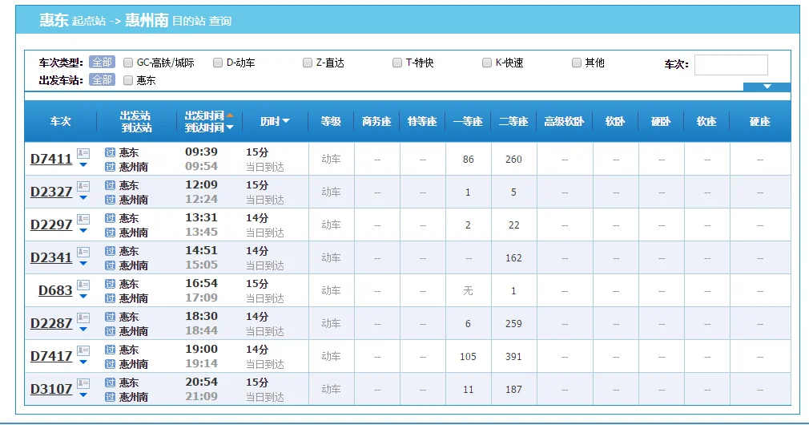
Task: Open the stop-info card icon for D2341
Action: tap(83, 252)
